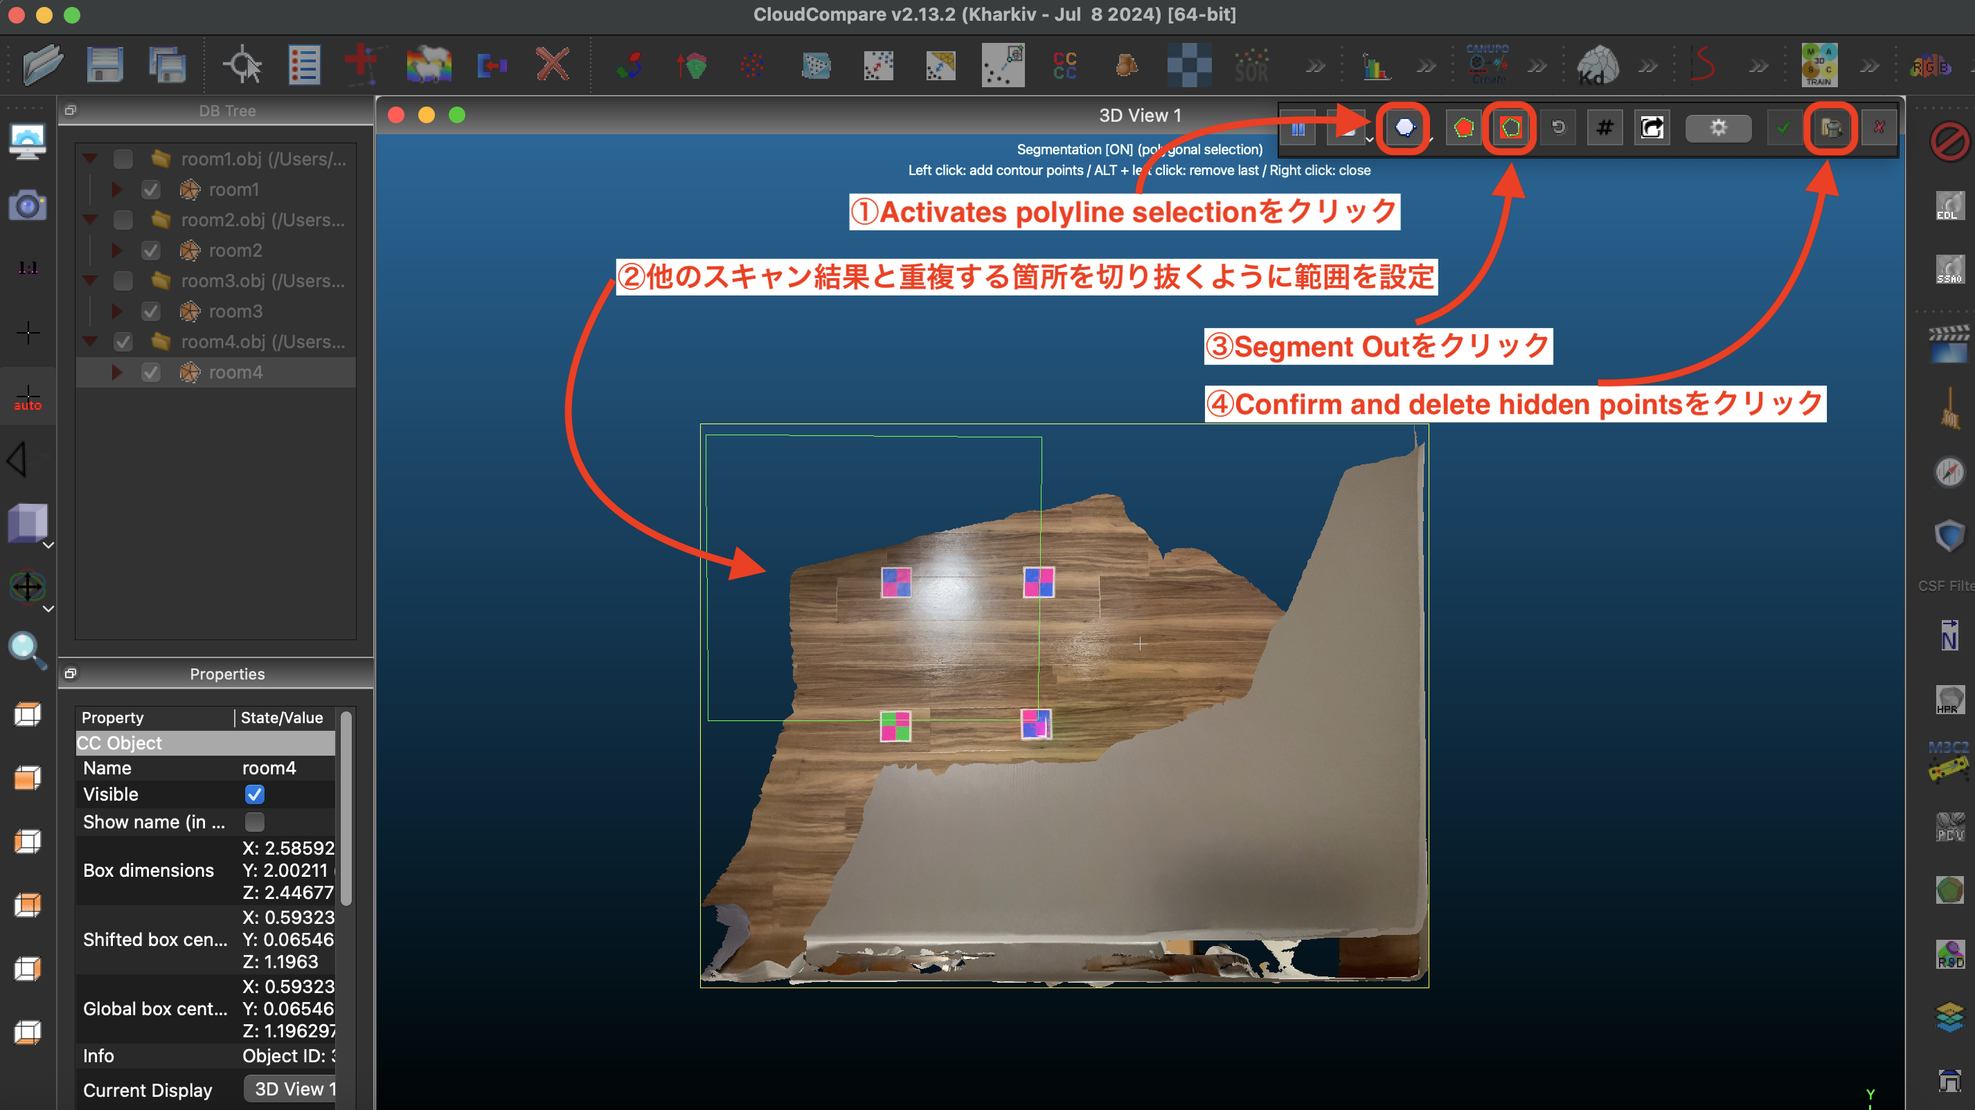Select room1 mesh in DB Tree
Viewport: 1975px width, 1110px height.
(x=234, y=190)
